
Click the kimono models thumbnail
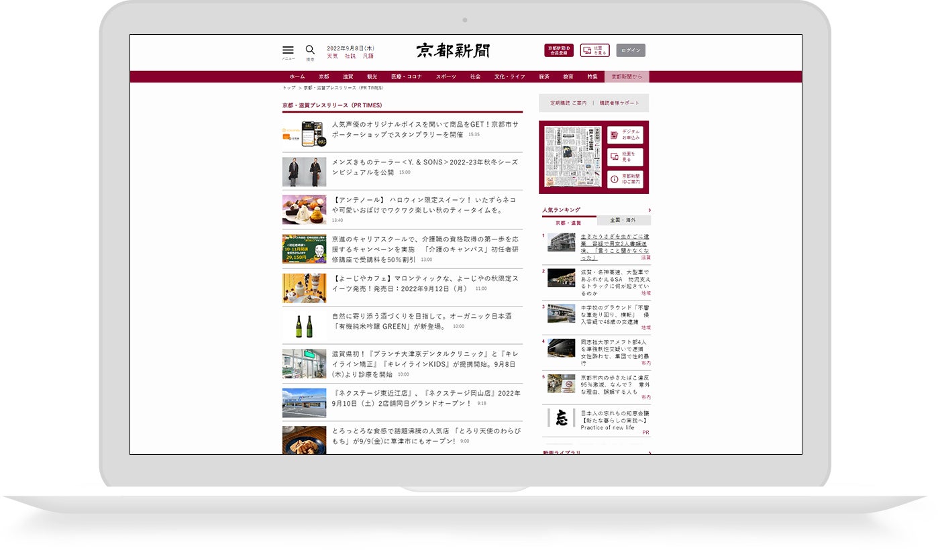pos(304,172)
